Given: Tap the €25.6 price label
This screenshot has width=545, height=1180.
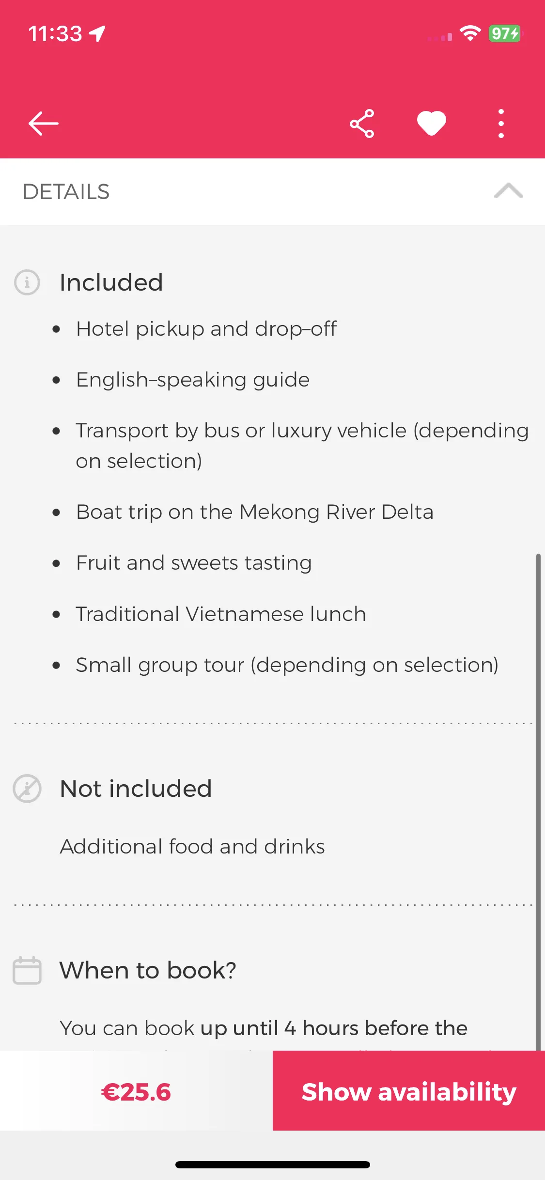Looking at the screenshot, I should pyautogui.click(x=136, y=1092).
